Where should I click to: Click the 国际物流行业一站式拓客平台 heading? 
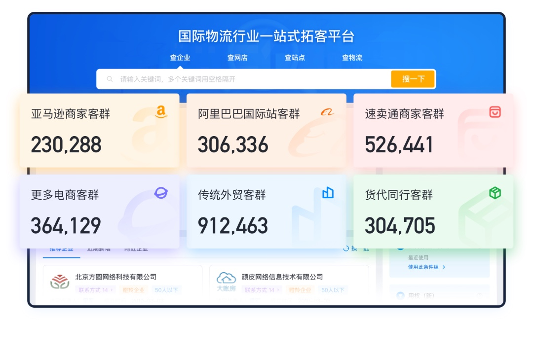coord(266,36)
